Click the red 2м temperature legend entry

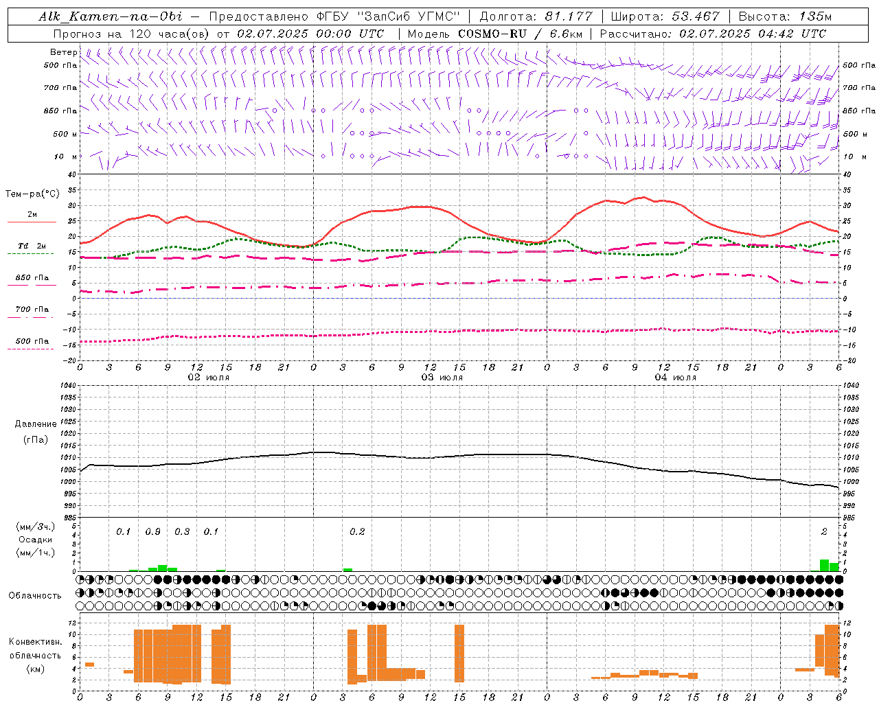tap(32, 218)
